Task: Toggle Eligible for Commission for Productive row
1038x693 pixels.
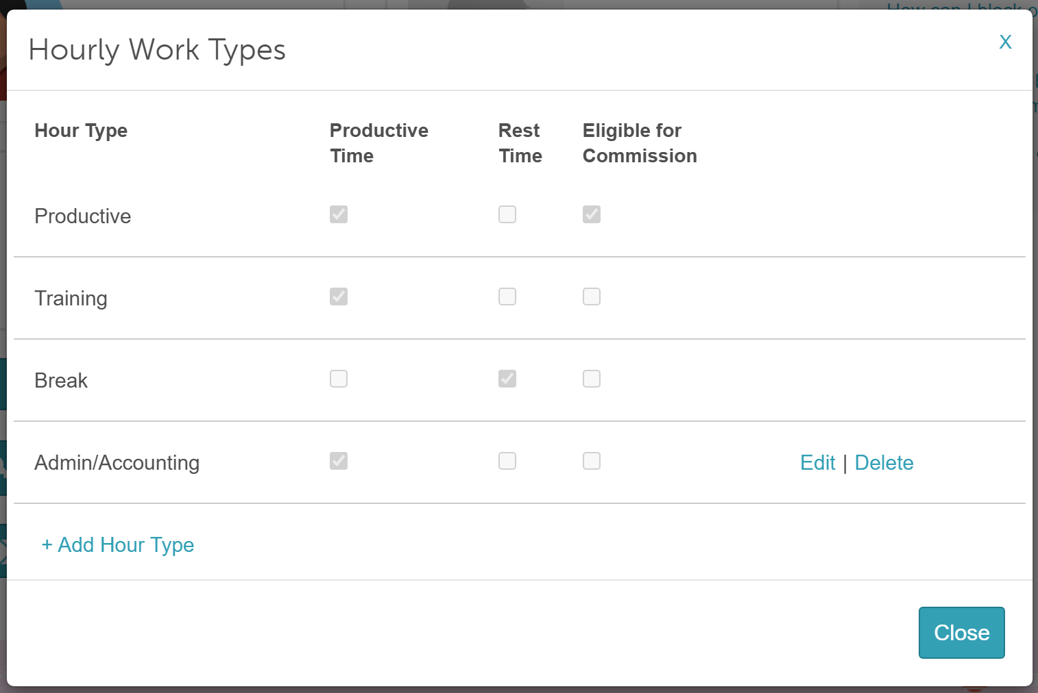Action: pos(592,214)
